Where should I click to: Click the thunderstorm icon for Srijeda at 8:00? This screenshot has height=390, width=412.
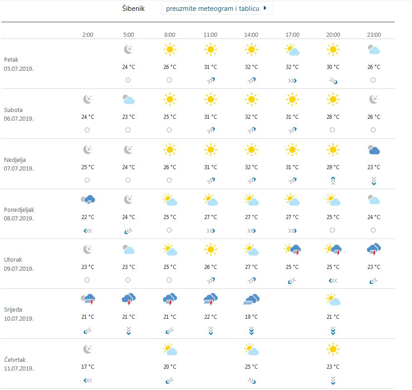pos(169,298)
